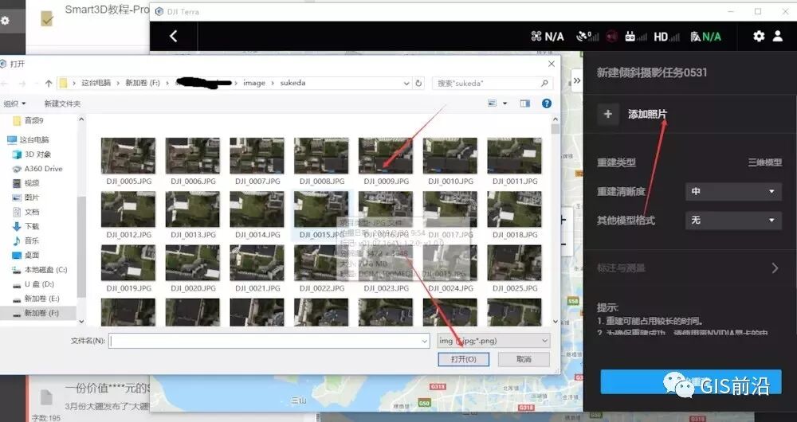Collapse the side panel with double-chevron button
797x422 pixels.
coord(577,80)
